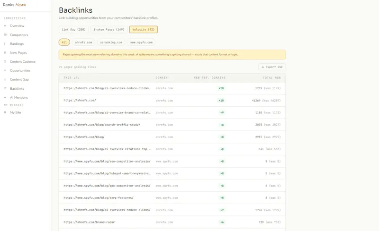This screenshot has height=231, width=379.
Task: Open spyfu ppc-competitor-analysis URL
Action: (107, 186)
